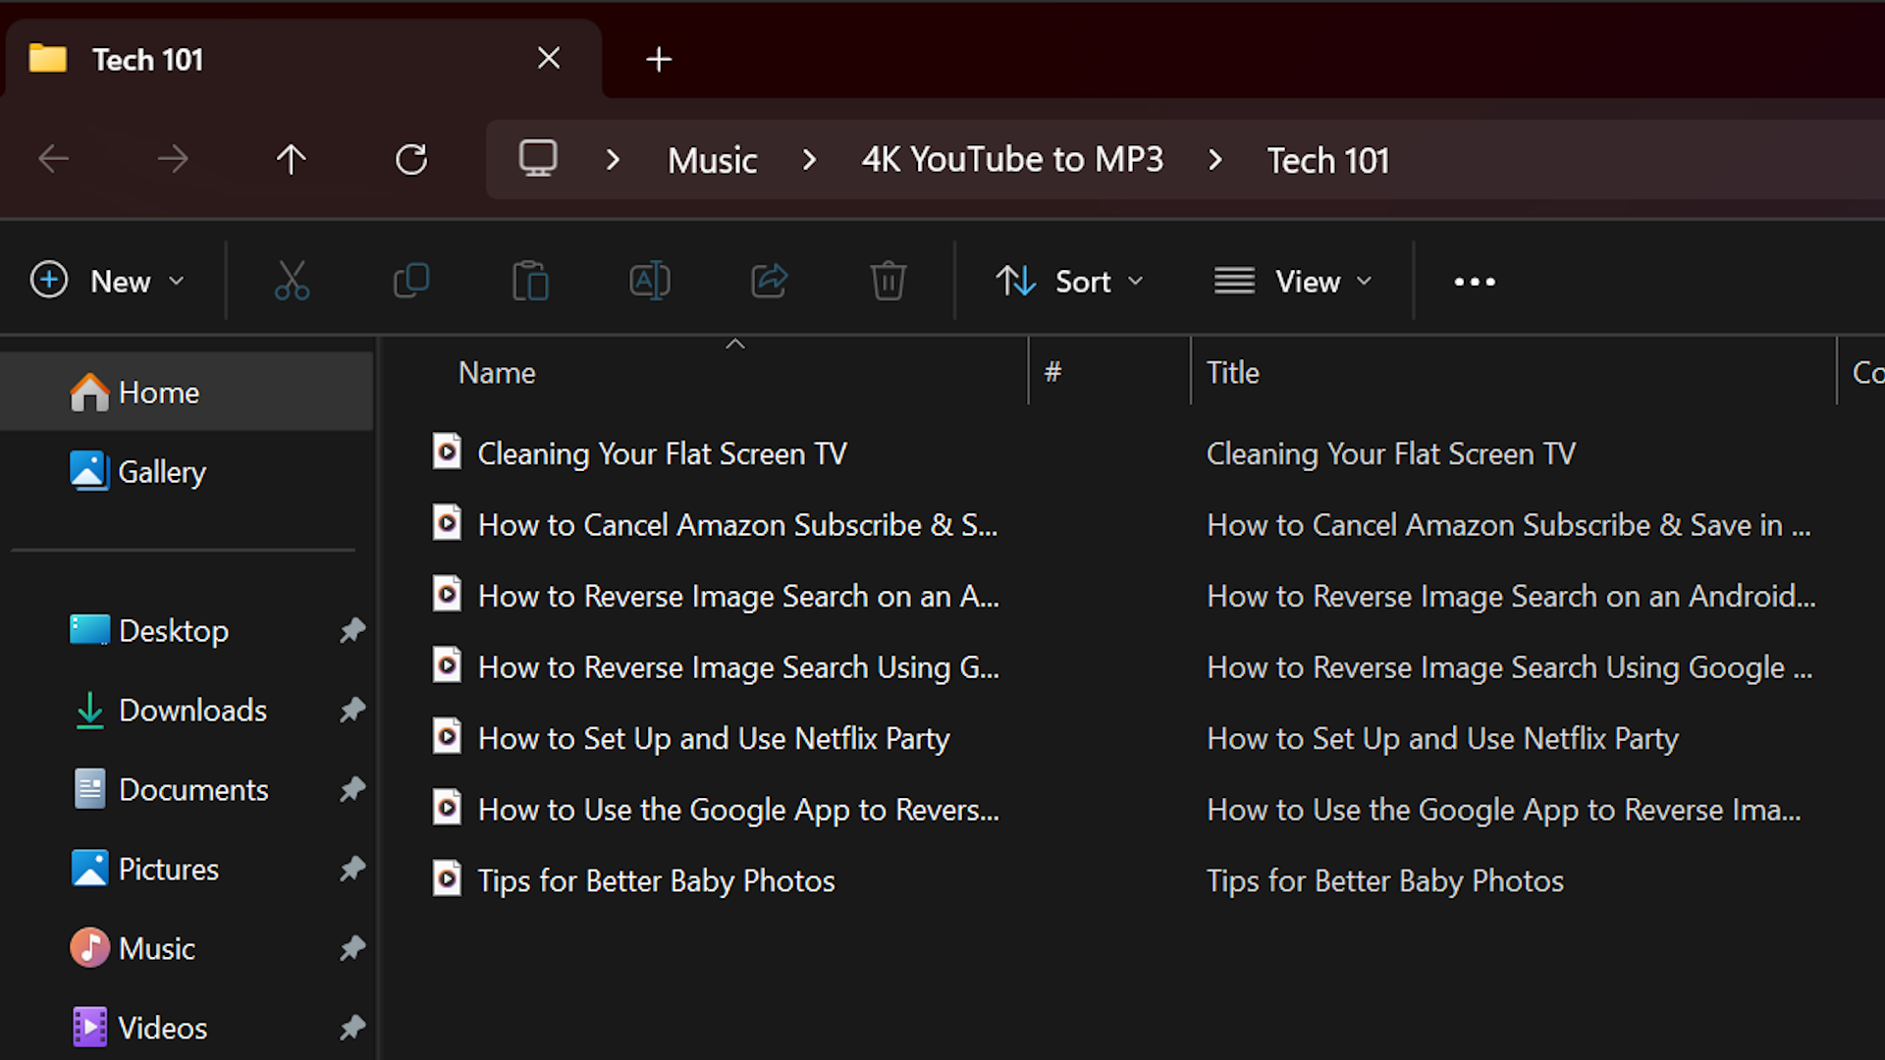The image size is (1885, 1060).
Task: Go forward with the right arrow
Action: (x=173, y=158)
